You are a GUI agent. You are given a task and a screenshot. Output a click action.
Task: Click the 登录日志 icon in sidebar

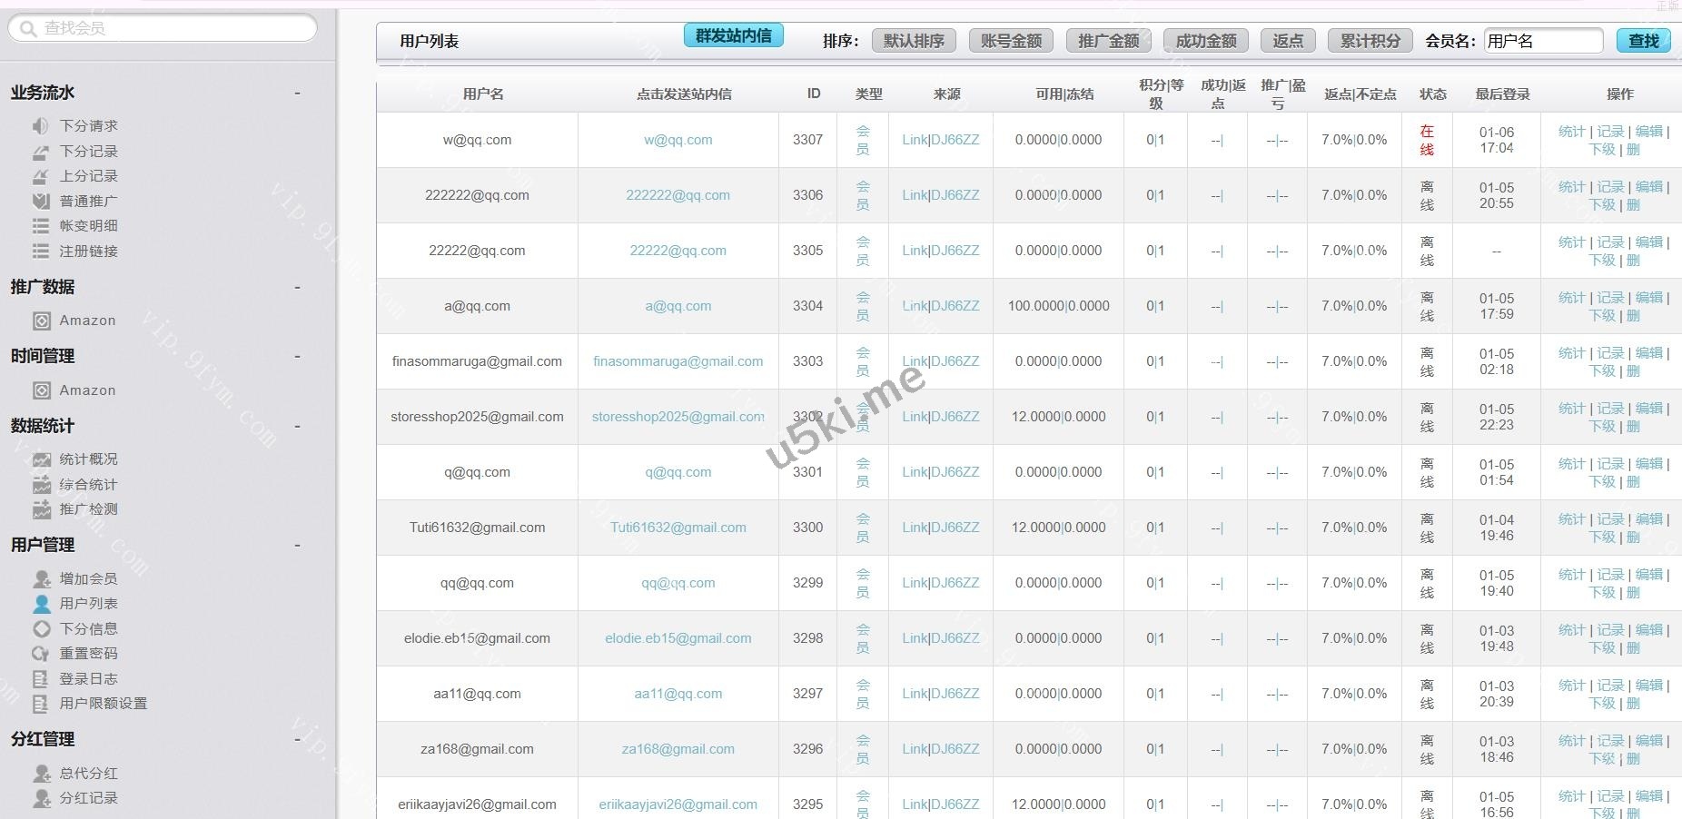[x=41, y=679]
